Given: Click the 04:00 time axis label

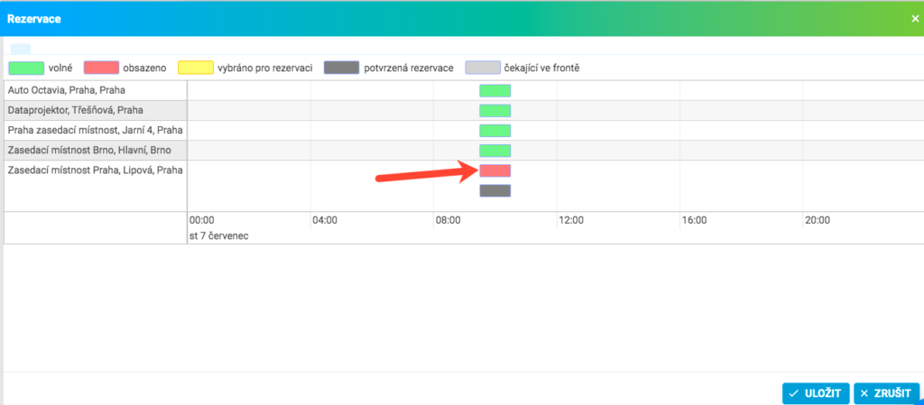Looking at the screenshot, I should [325, 221].
